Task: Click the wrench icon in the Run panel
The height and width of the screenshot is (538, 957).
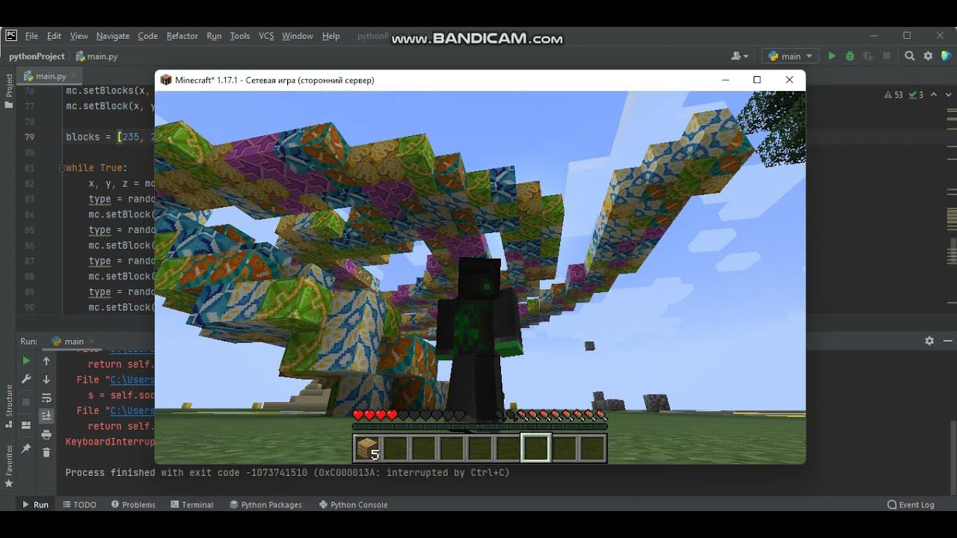Action: (x=26, y=380)
